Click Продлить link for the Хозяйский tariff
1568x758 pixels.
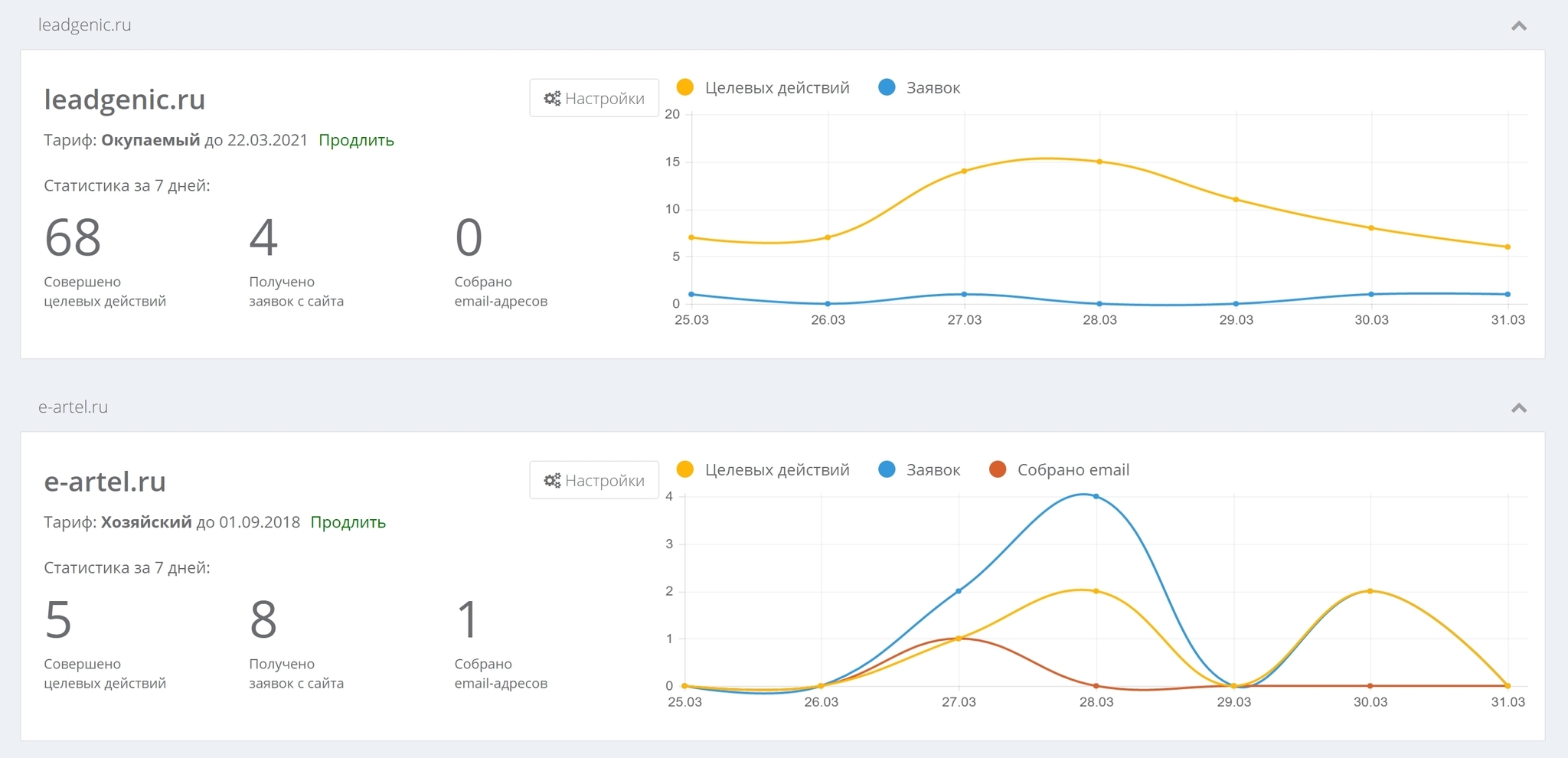[348, 522]
